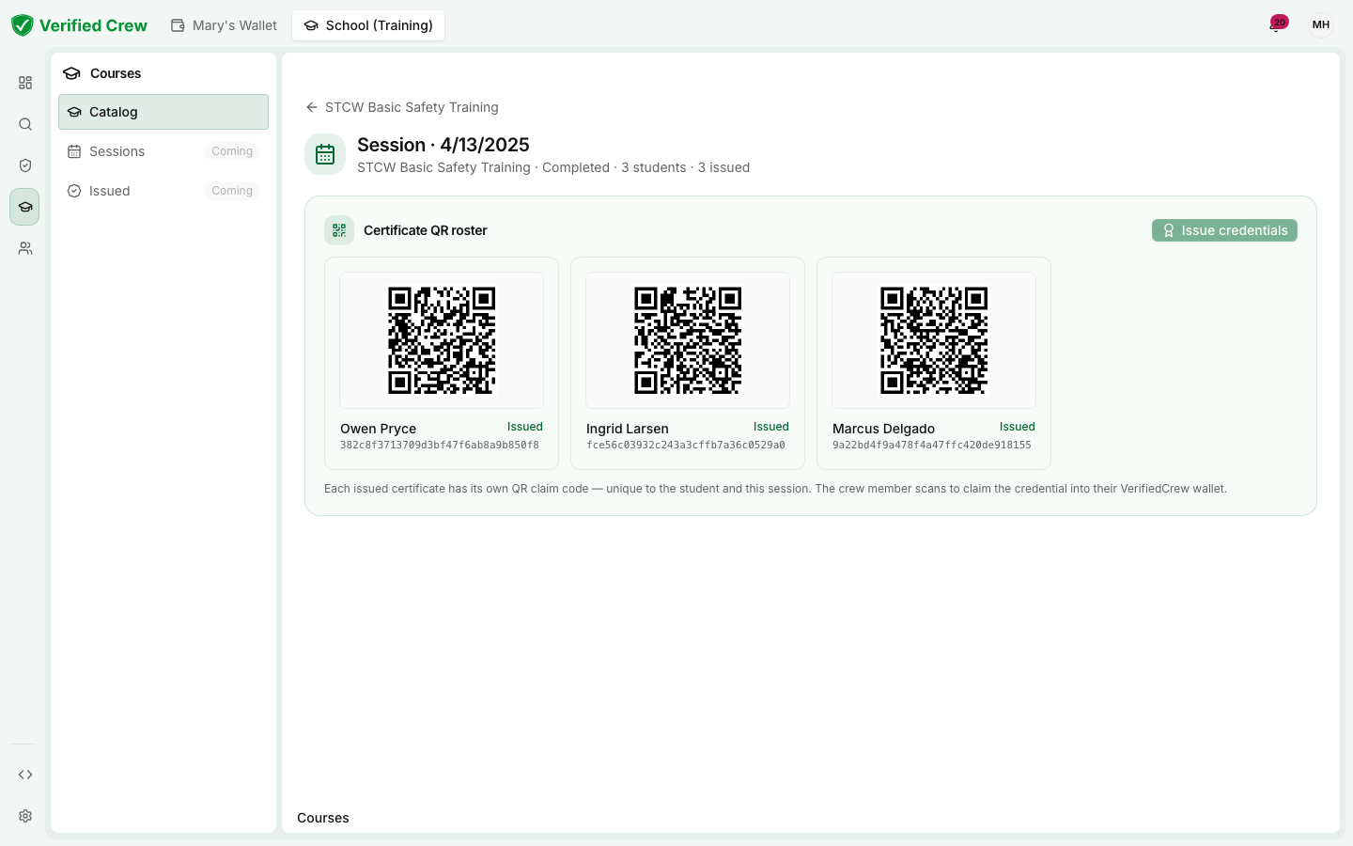Click Marcus Delgado's Issued status
This screenshot has height=846, width=1353.
[x=1018, y=427]
